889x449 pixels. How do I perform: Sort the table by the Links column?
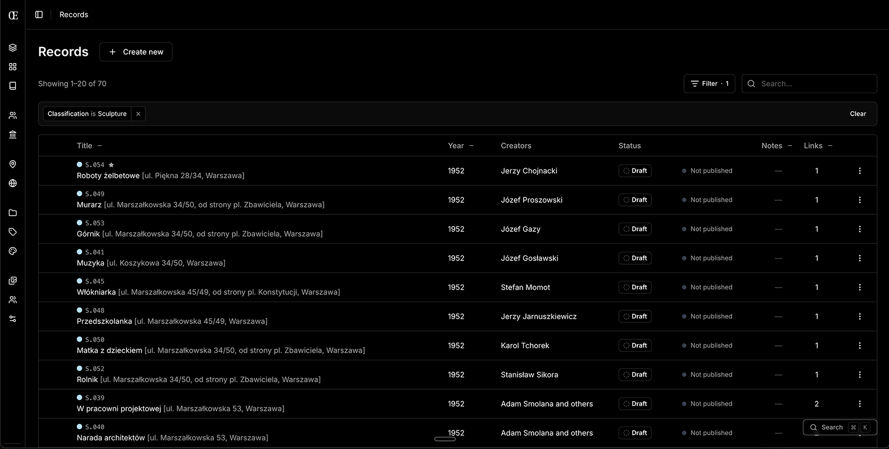coord(818,146)
